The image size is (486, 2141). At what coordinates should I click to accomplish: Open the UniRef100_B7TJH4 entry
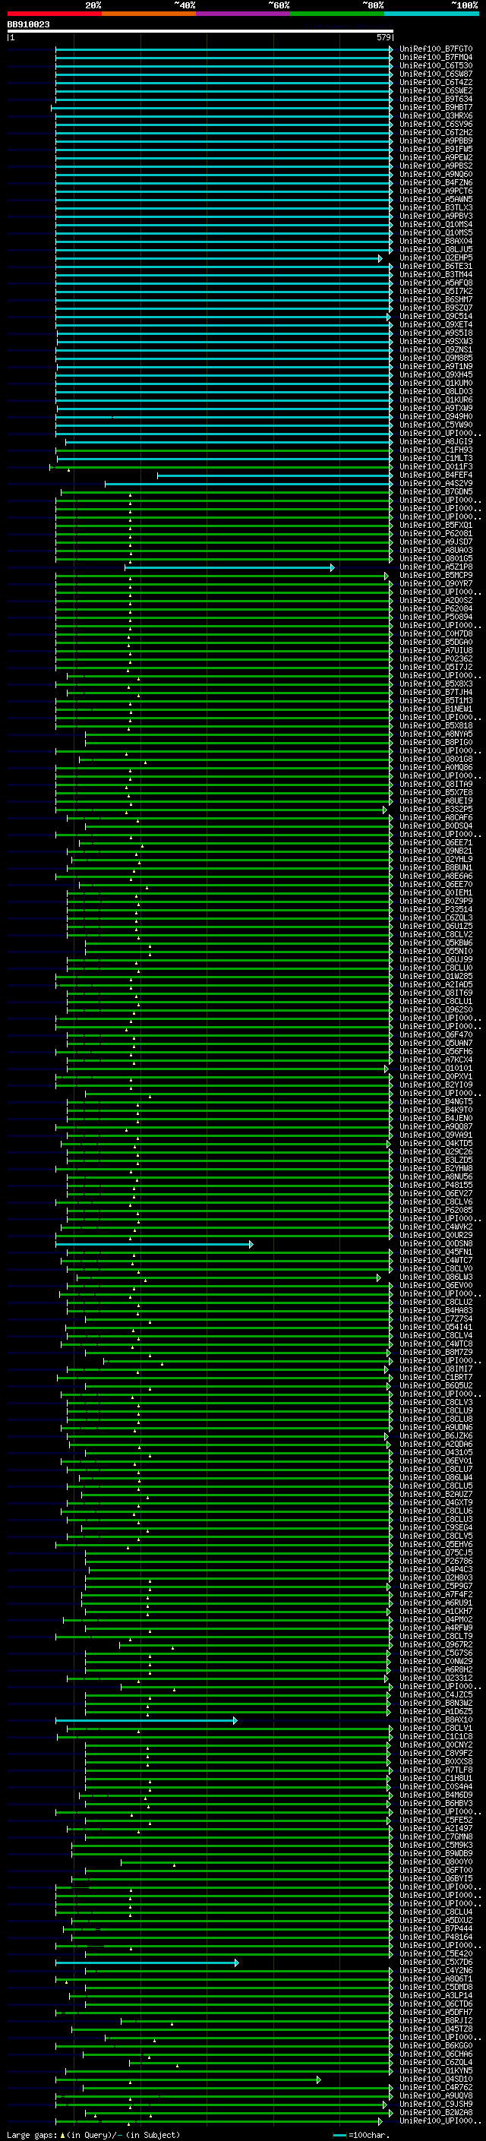tap(436, 693)
